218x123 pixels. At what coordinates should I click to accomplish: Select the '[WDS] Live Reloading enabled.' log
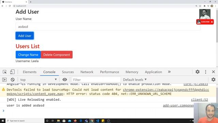coord(34,99)
